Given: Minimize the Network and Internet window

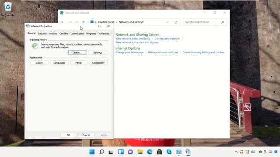Looking at the screenshot, I should pyautogui.click(x=205, y=13).
